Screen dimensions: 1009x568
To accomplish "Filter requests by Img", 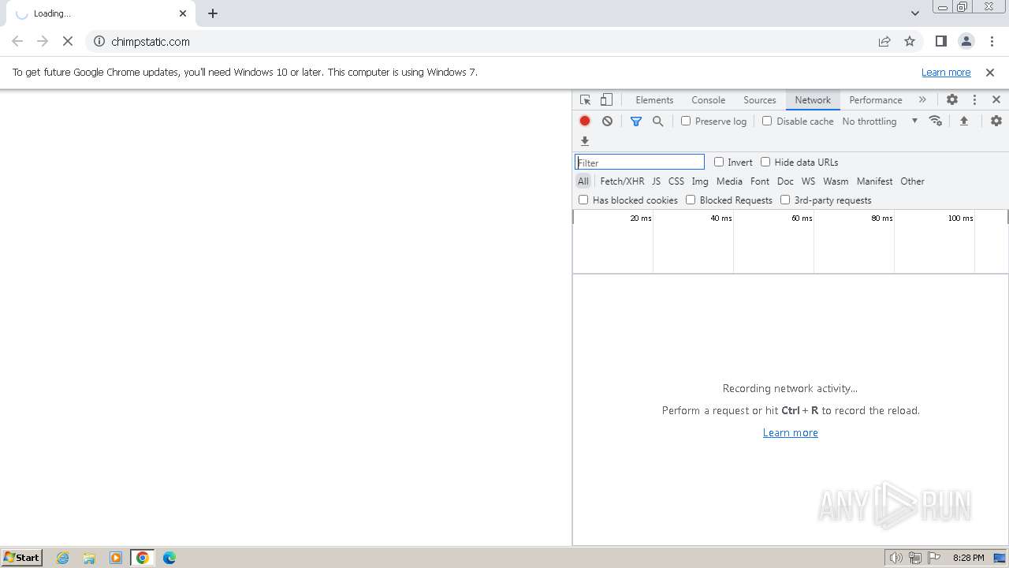I will (700, 181).
